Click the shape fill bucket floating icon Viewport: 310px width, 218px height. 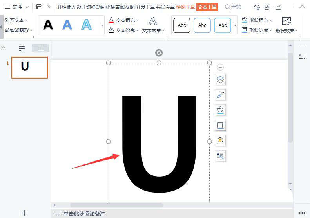click(x=220, y=110)
